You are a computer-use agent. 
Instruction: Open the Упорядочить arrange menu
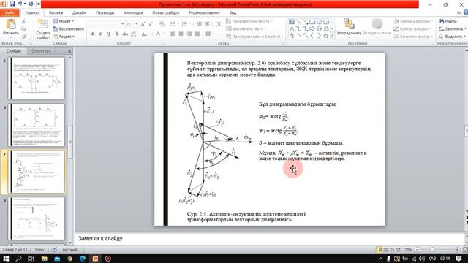click(349, 28)
